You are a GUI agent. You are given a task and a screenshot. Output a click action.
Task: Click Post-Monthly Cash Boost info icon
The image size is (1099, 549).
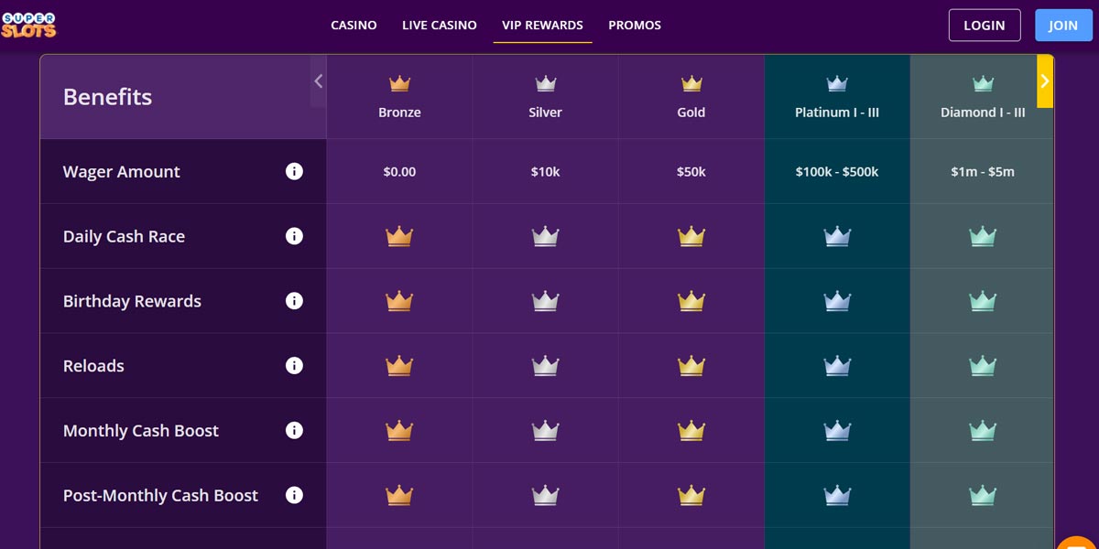click(x=294, y=495)
